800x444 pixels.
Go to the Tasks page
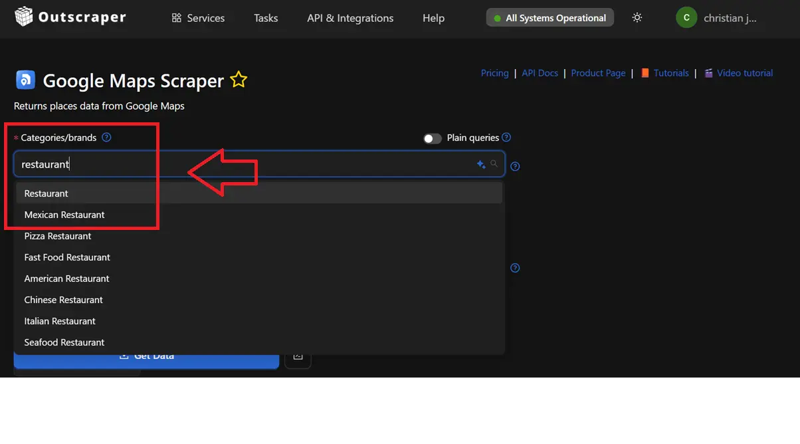pyautogui.click(x=266, y=18)
